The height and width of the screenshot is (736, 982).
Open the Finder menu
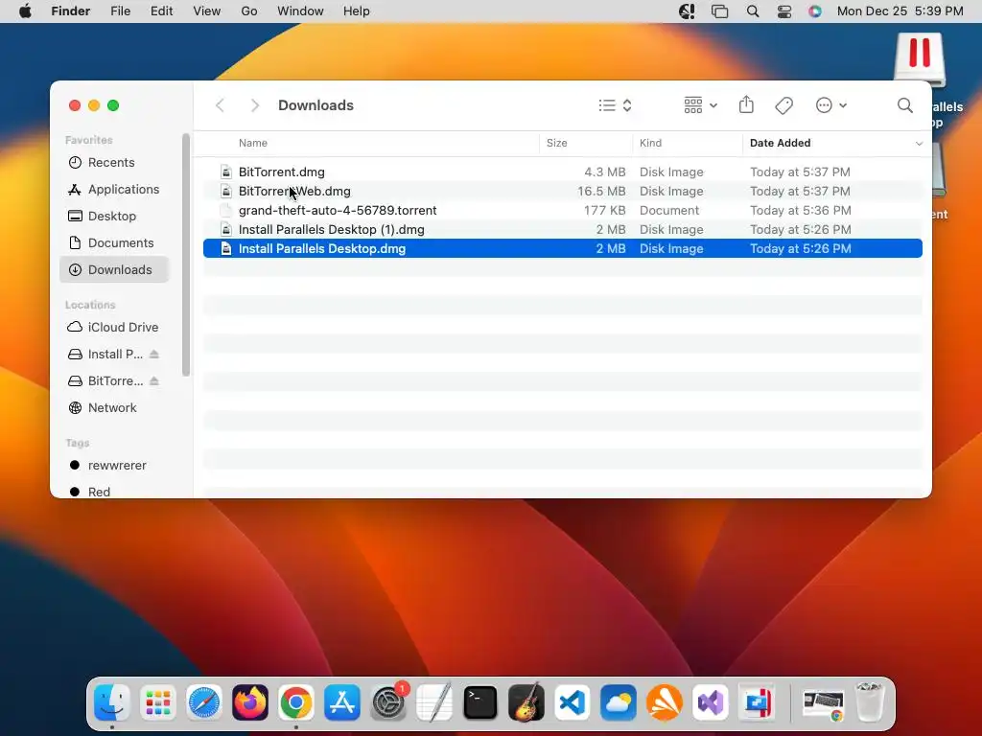point(71,11)
